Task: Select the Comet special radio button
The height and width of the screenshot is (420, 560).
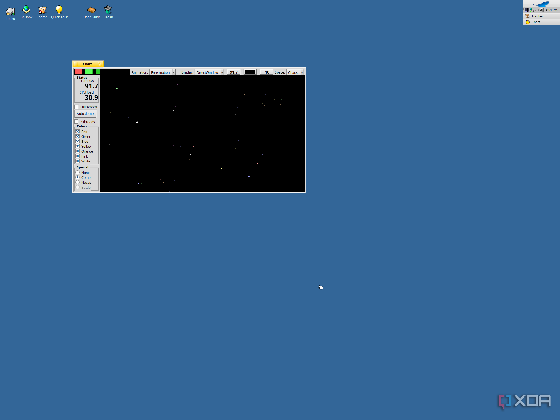Action: (x=78, y=177)
